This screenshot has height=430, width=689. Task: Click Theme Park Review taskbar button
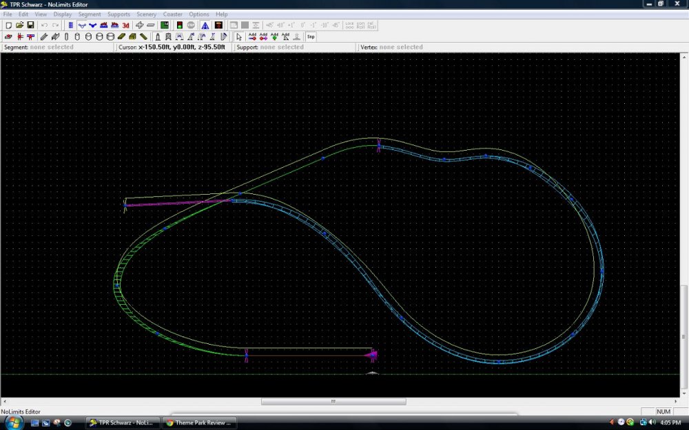click(199, 422)
